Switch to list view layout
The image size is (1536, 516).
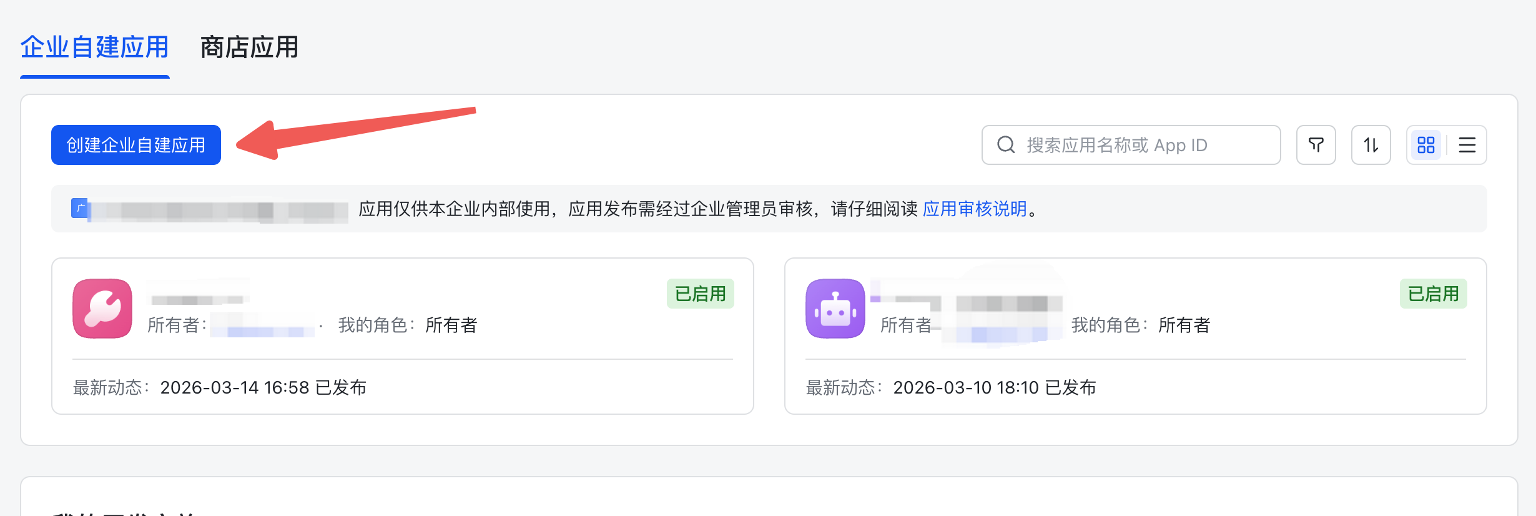pos(1467,145)
